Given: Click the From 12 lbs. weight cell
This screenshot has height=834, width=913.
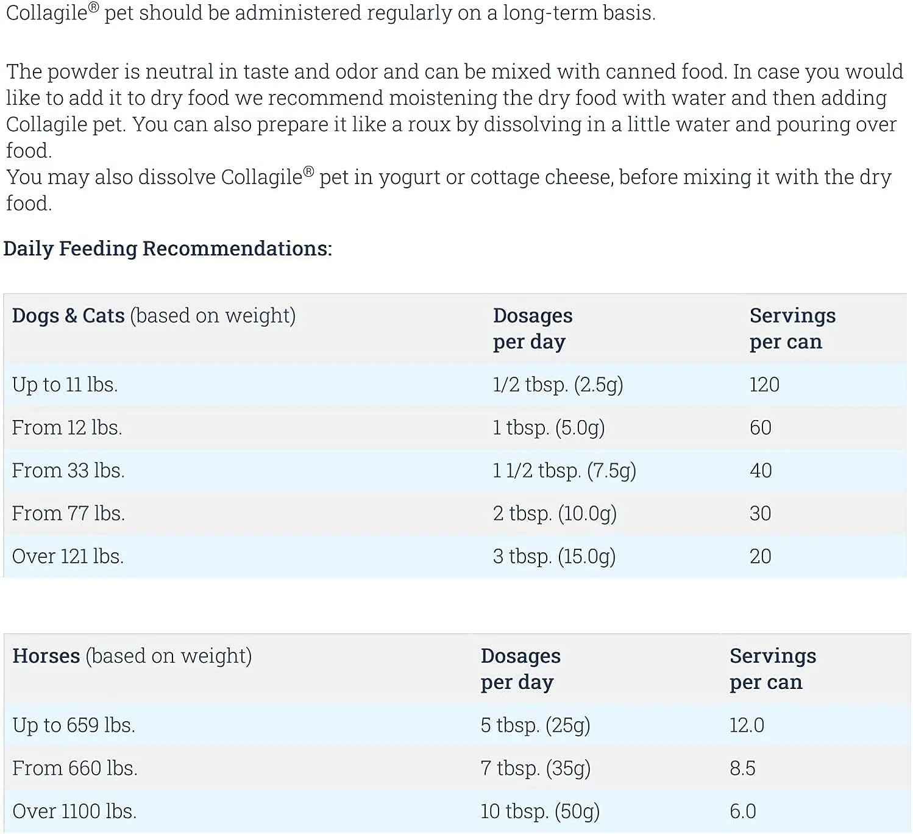Looking at the screenshot, I should click(x=67, y=427).
